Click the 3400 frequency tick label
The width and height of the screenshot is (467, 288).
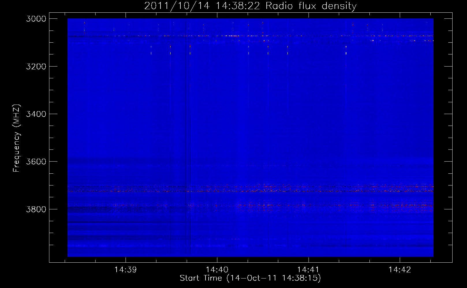pos(36,114)
